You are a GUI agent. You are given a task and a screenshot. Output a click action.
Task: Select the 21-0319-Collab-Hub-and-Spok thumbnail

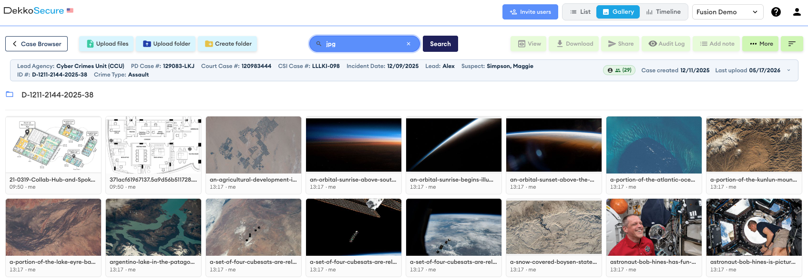tap(53, 145)
